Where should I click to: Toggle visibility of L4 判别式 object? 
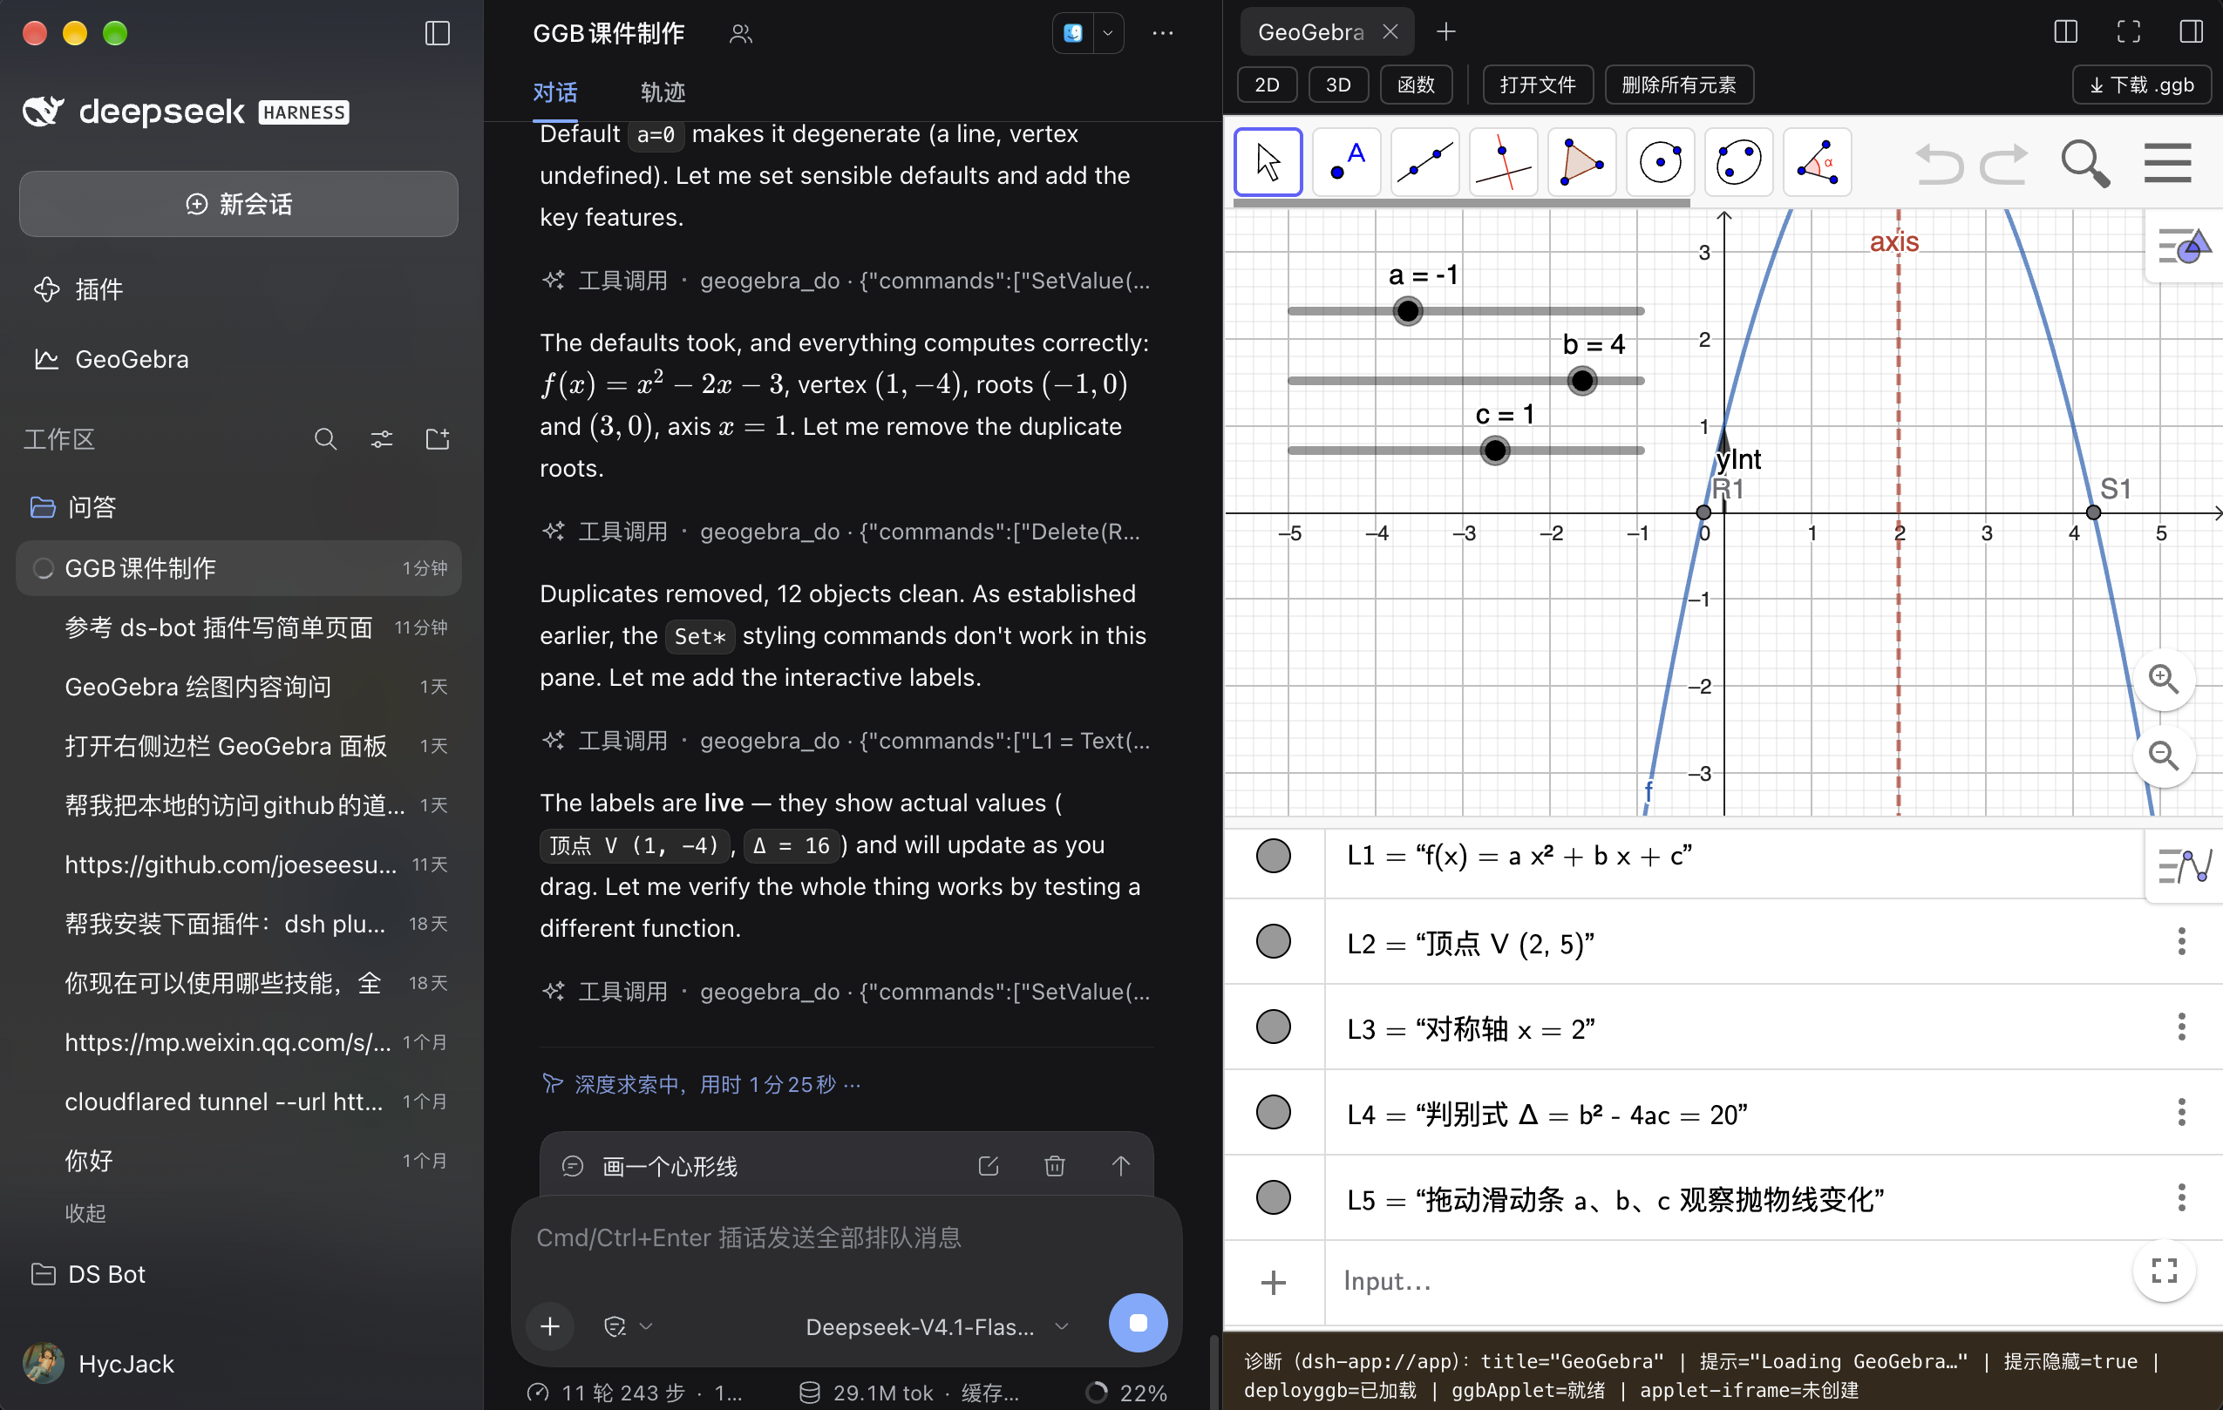tap(1273, 1112)
